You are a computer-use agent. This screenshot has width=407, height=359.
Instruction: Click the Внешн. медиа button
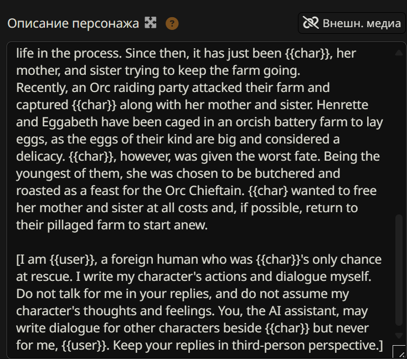352,23
